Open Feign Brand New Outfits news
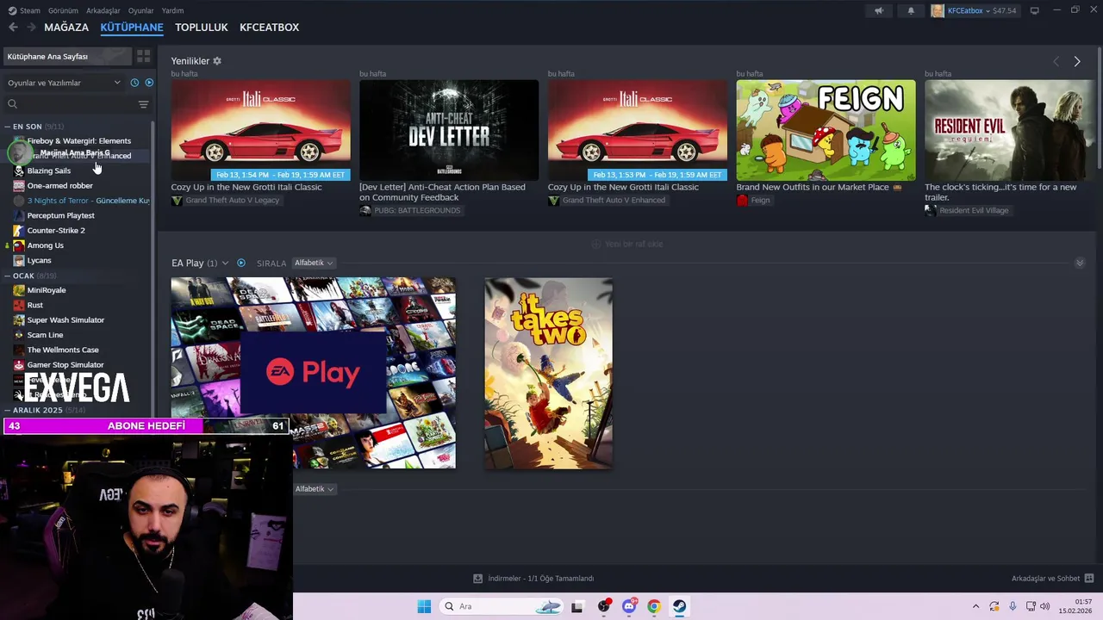This screenshot has width=1103, height=620. (826, 130)
